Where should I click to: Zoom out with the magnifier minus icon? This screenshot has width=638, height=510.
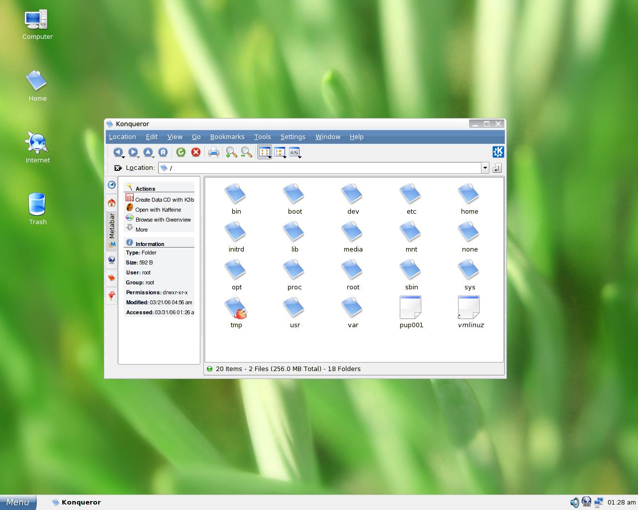(x=246, y=152)
